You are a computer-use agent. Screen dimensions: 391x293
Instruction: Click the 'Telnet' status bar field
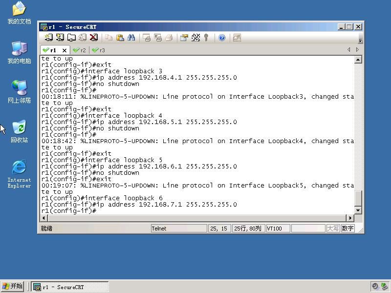pos(179,229)
